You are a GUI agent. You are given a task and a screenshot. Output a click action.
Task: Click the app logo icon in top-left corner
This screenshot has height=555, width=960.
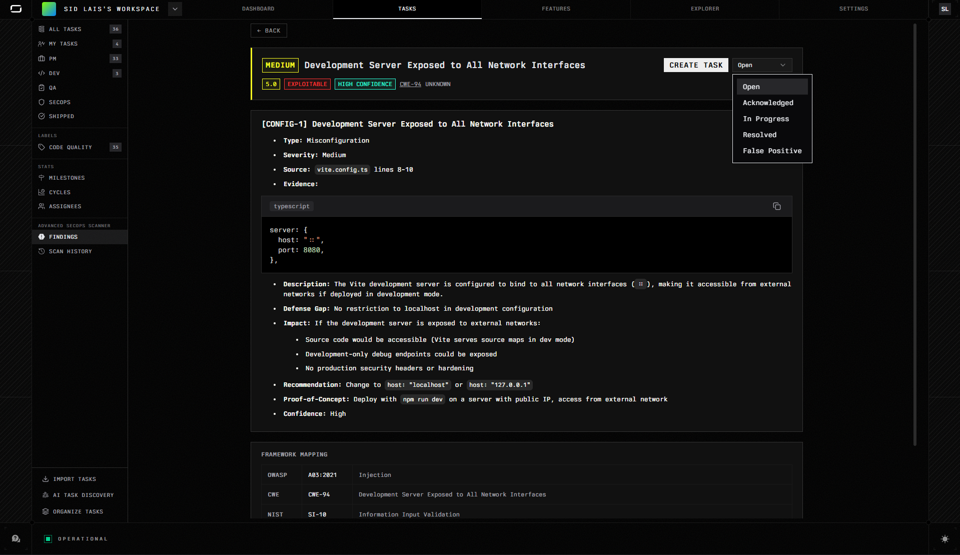(16, 9)
